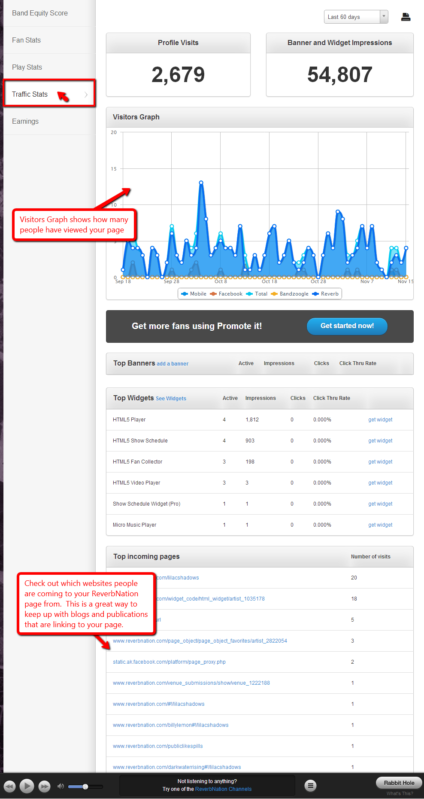Click the print icon
Viewport: 424px width, 799px height.
pos(406,17)
